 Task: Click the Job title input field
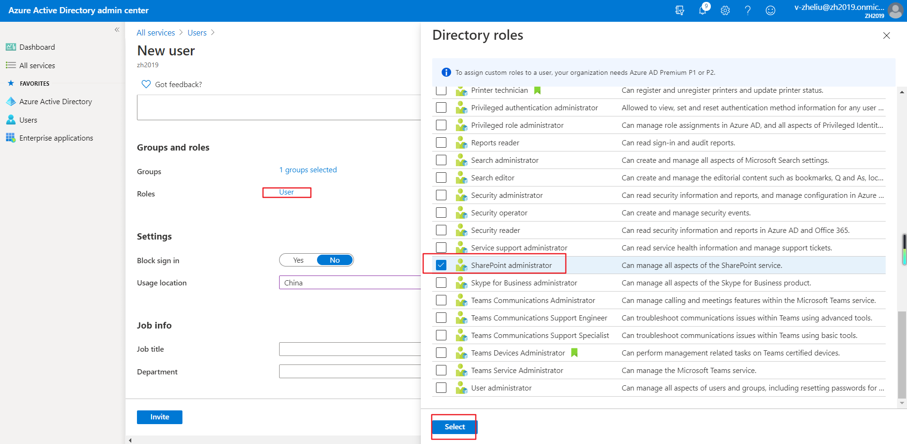coord(349,349)
